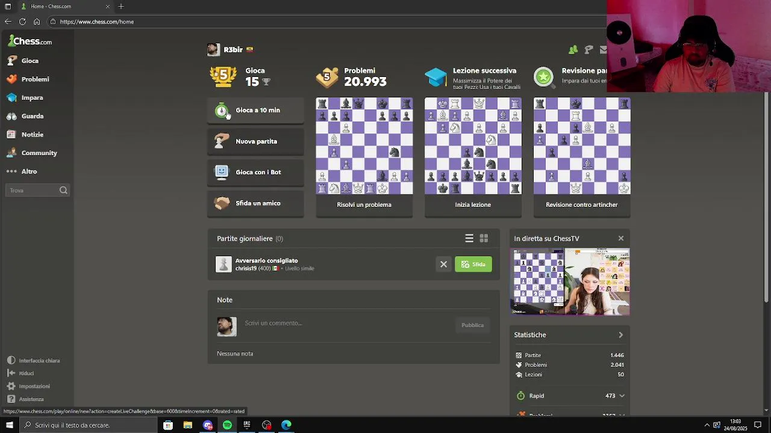The height and width of the screenshot is (433, 771).
Task: Click Partite stats row
Action: 570,355
